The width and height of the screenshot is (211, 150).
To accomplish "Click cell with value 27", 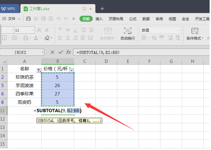I will coord(58,94).
